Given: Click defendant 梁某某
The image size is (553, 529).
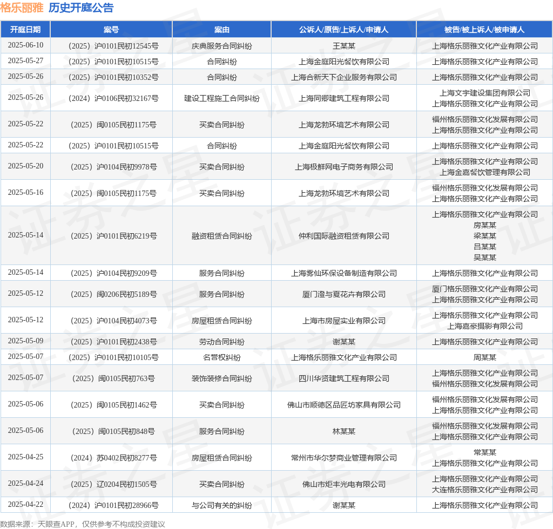Looking at the screenshot, I should (485, 236).
